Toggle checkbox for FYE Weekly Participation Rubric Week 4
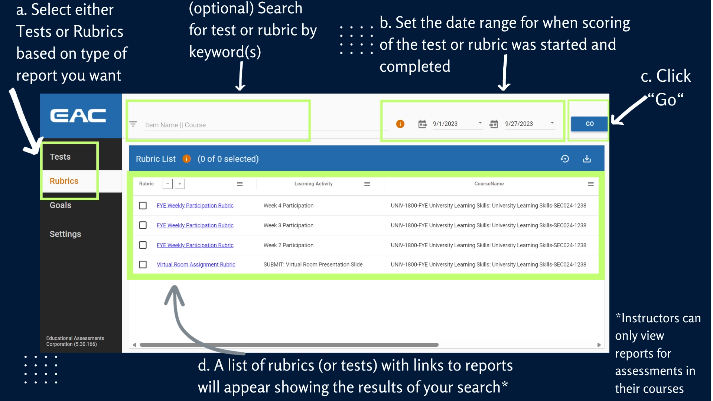This screenshot has height=401, width=713. click(x=143, y=205)
